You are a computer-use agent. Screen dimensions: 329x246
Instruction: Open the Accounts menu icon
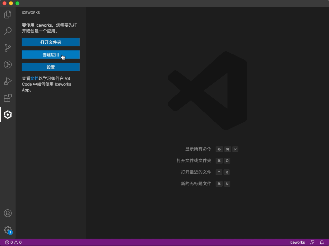click(8, 213)
